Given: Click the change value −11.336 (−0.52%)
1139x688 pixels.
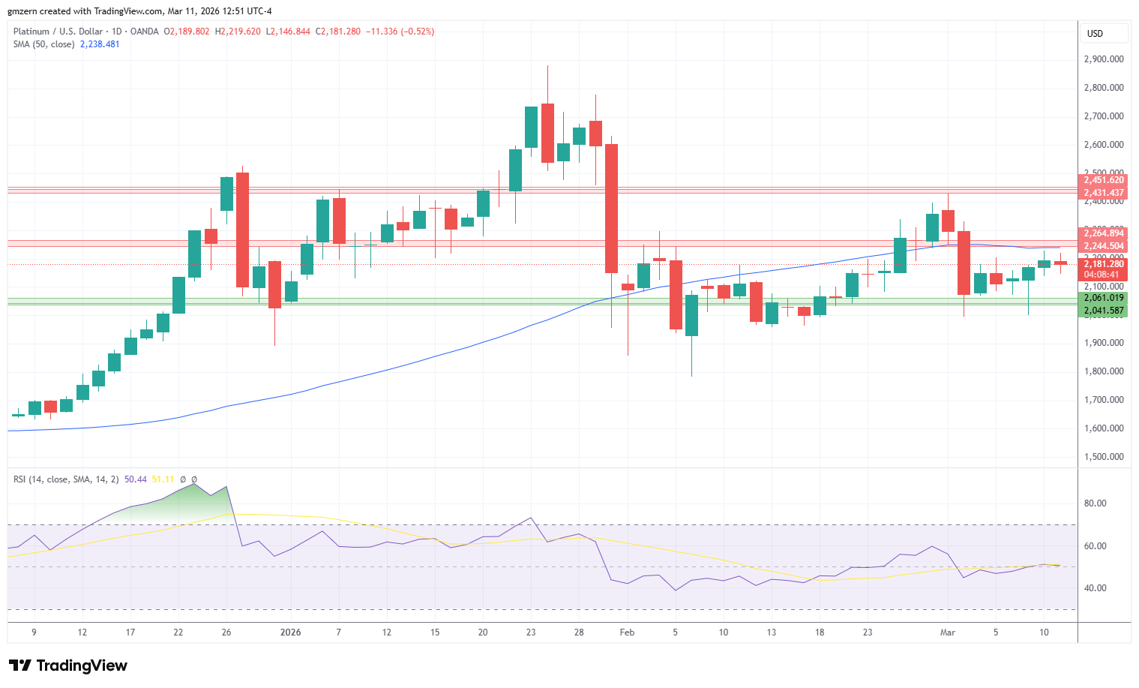Looking at the screenshot, I should point(400,32).
